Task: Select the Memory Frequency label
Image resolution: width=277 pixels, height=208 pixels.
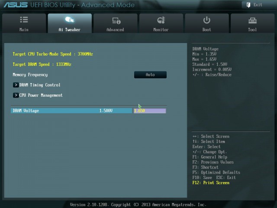Action: click(30, 75)
